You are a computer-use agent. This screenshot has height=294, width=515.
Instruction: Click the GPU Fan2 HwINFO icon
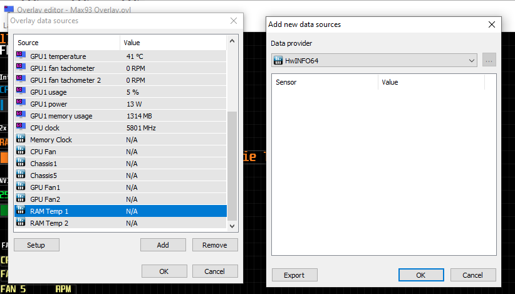click(x=21, y=197)
